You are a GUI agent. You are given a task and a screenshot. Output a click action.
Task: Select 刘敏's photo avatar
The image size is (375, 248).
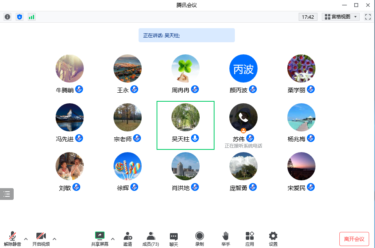pos(70,166)
